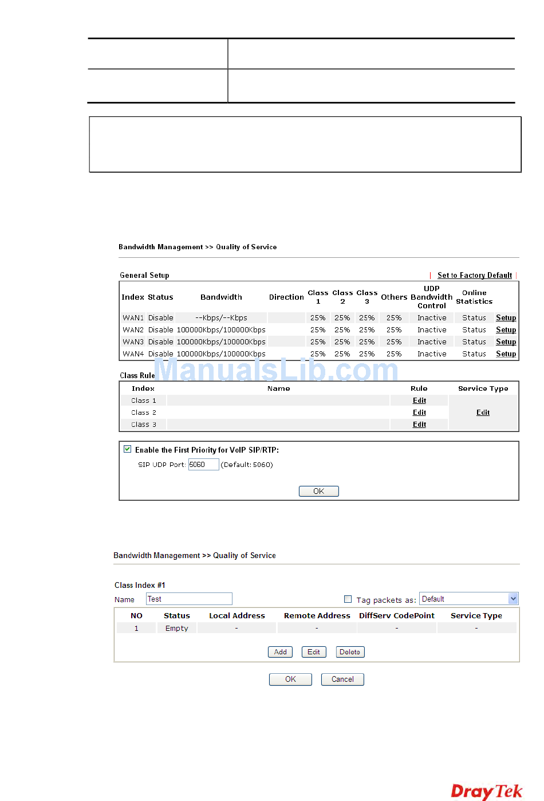Screen dimensions: 544x801
Task: Click OK under the VoIP SIP/RTP section
Action: click(x=319, y=491)
